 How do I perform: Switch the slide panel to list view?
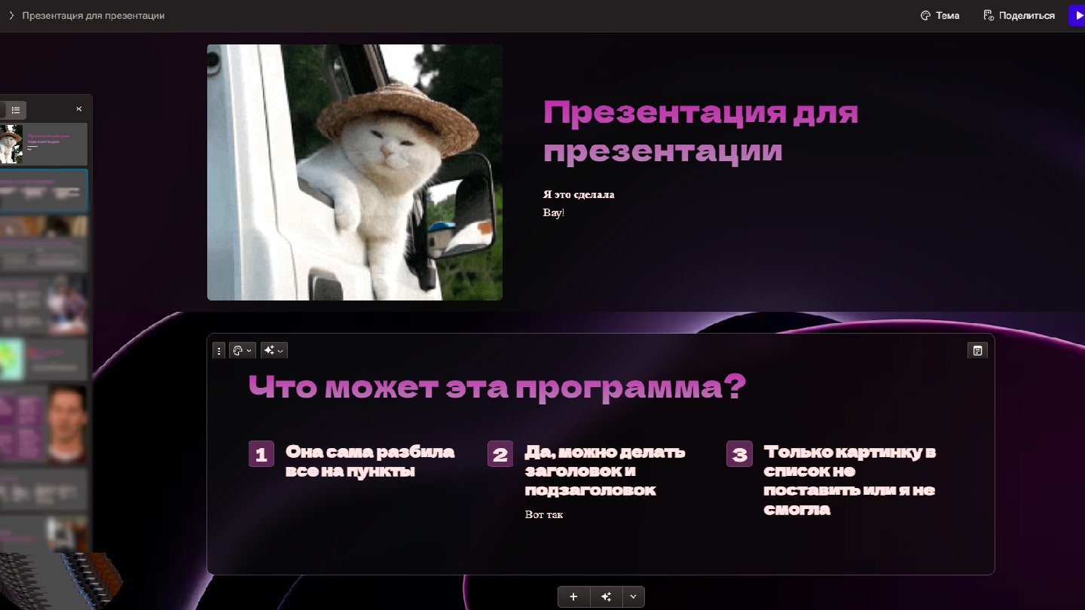click(x=16, y=110)
